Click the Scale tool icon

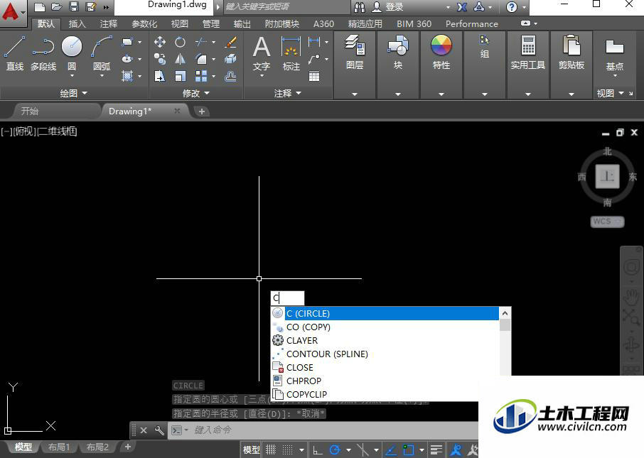(x=180, y=77)
